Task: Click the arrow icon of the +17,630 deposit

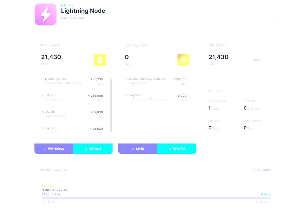Action: tap(43, 112)
